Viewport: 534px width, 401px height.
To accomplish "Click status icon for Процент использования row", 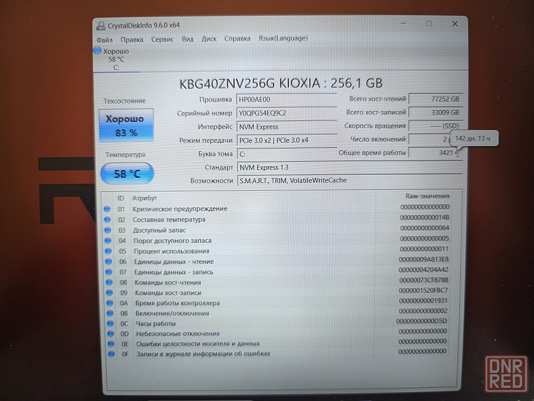I will pyautogui.click(x=108, y=251).
